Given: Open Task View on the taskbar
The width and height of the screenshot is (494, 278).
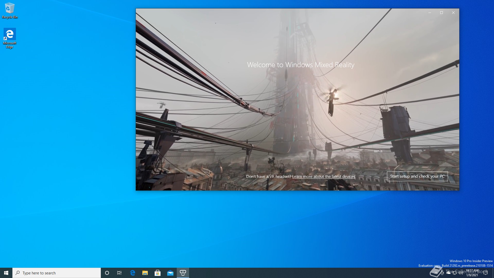Looking at the screenshot, I should [119, 273].
